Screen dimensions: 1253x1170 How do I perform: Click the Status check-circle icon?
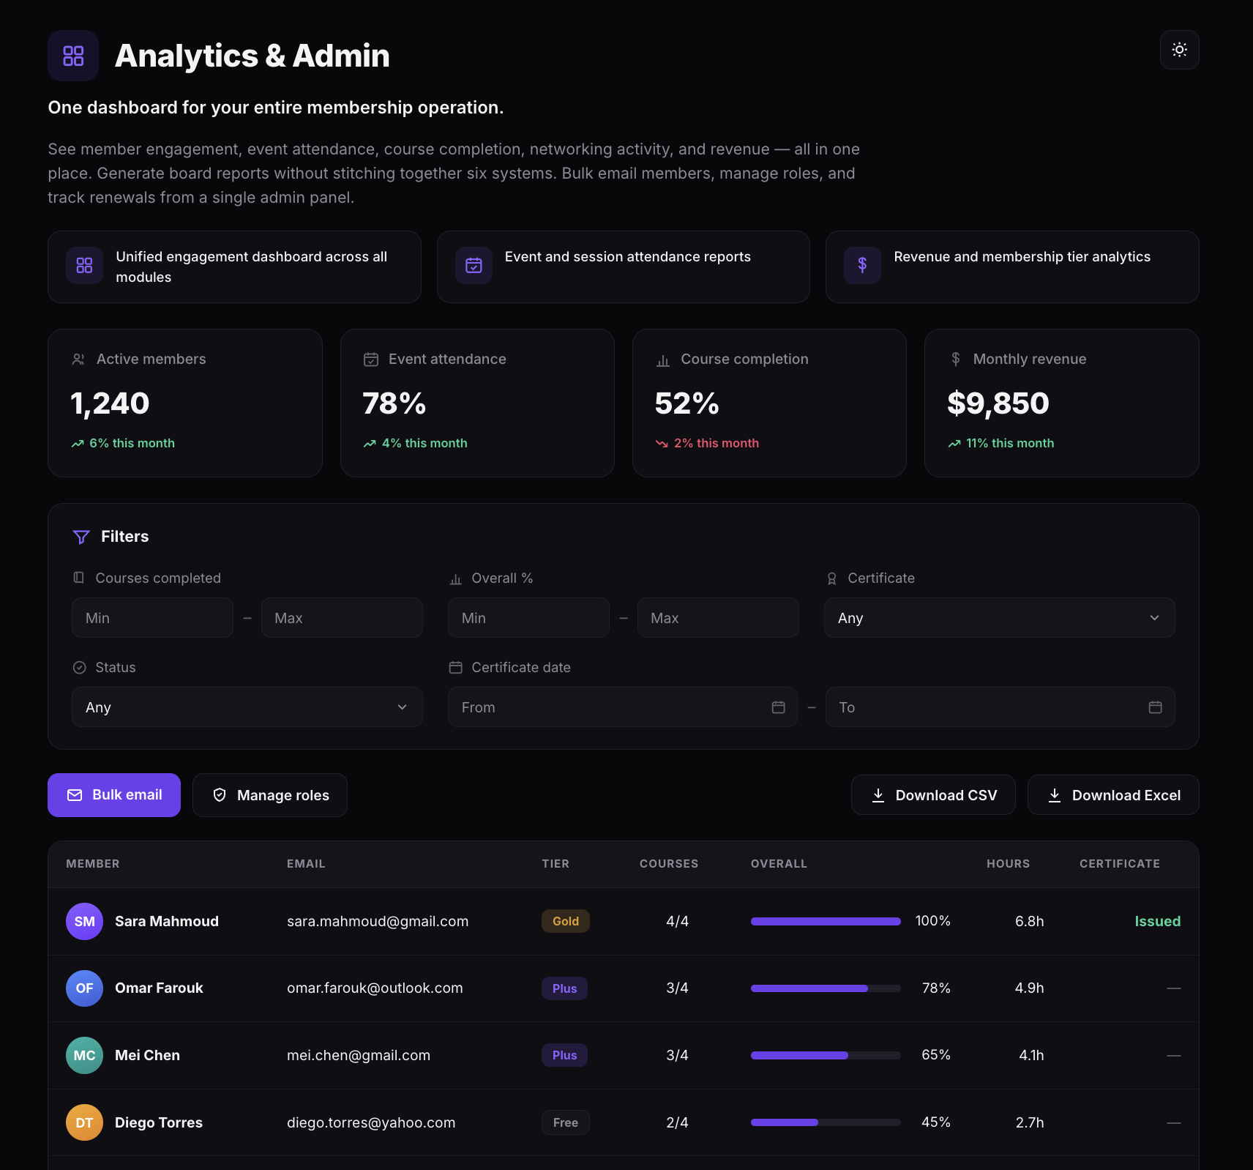pyautogui.click(x=80, y=668)
